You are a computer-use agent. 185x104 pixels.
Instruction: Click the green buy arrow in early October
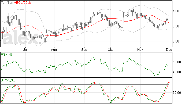click(112, 101)
